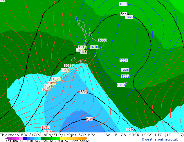Click the 1022 isobar label
The image size is (184, 142).
(52, 83)
